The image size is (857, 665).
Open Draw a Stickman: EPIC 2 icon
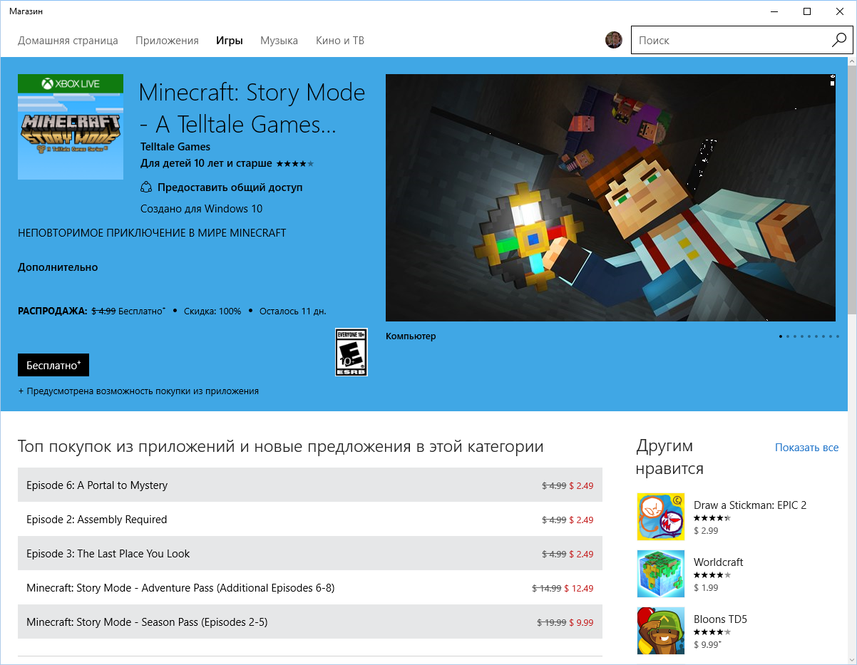[661, 517]
